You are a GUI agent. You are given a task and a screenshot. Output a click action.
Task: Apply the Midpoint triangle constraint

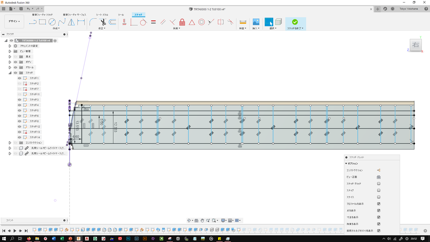(x=192, y=22)
